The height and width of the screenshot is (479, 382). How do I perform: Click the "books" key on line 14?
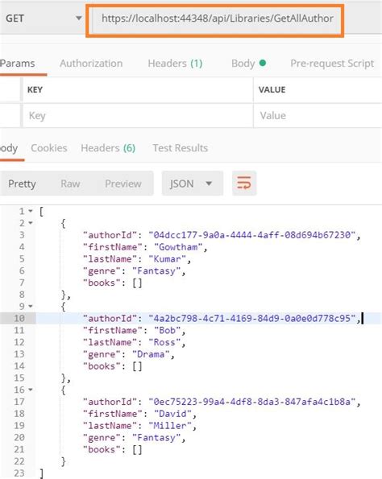coord(102,366)
